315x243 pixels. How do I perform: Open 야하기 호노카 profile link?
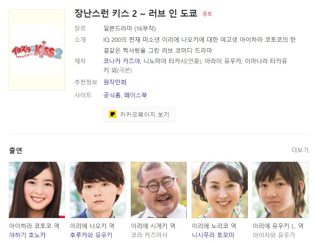point(27,235)
